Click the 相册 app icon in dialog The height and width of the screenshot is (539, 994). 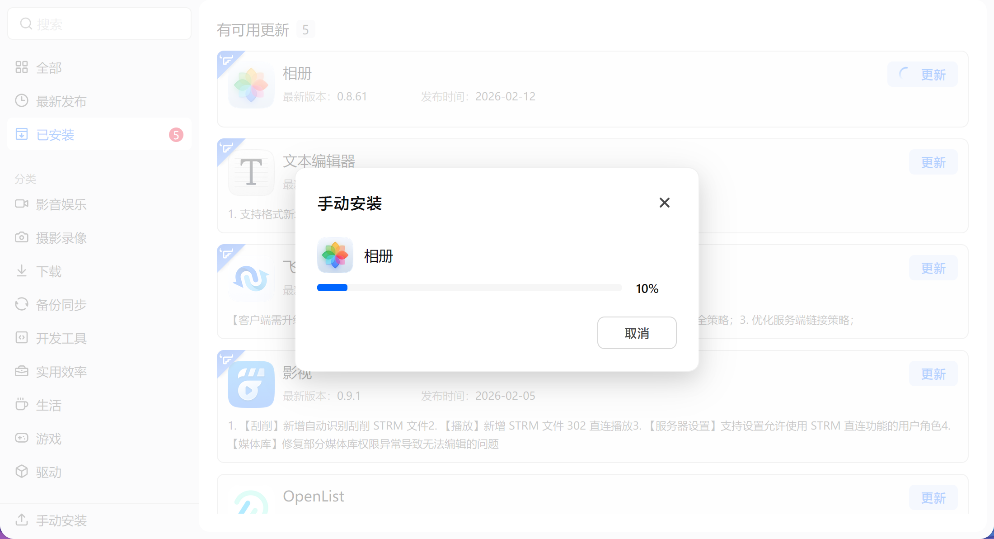point(335,255)
